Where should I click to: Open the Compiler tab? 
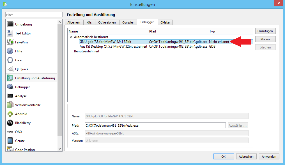pos(128,22)
